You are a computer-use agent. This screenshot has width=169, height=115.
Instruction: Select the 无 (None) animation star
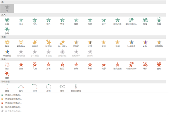[x=7, y=9]
